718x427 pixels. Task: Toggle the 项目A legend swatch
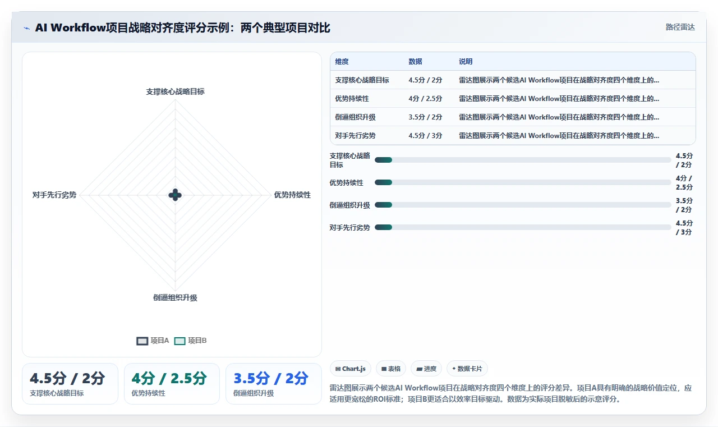(x=142, y=341)
